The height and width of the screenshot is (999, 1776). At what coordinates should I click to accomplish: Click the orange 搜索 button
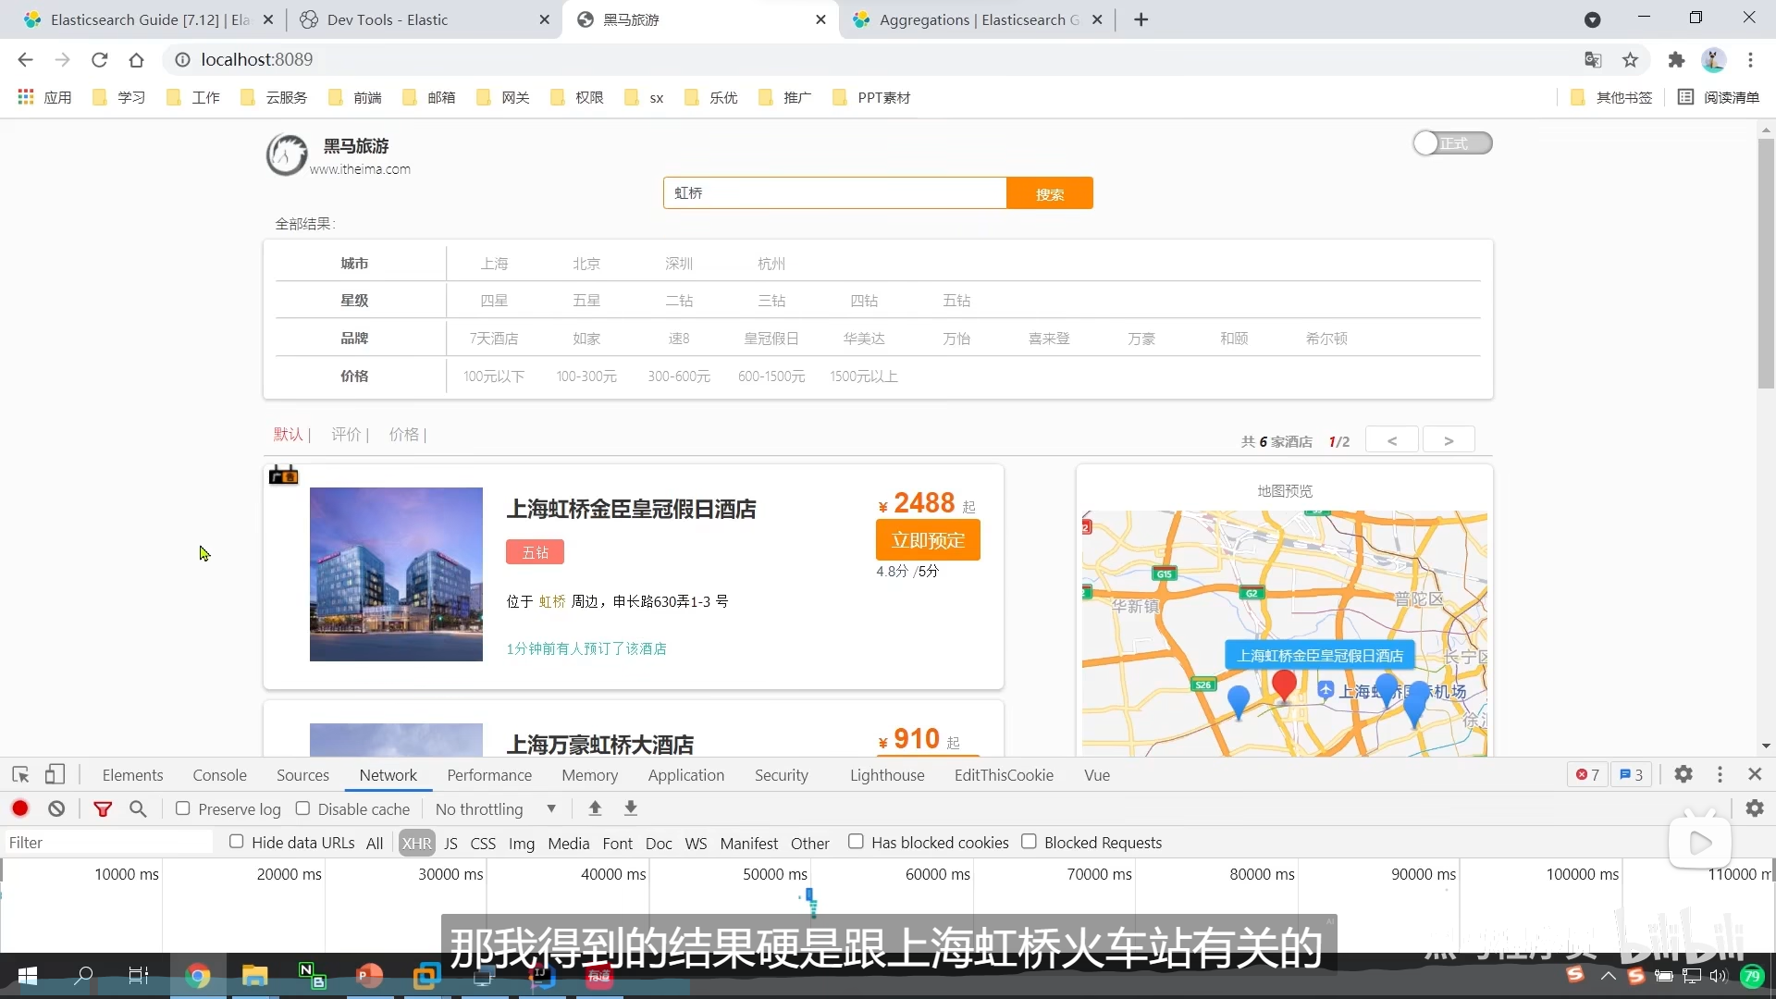click(1049, 193)
